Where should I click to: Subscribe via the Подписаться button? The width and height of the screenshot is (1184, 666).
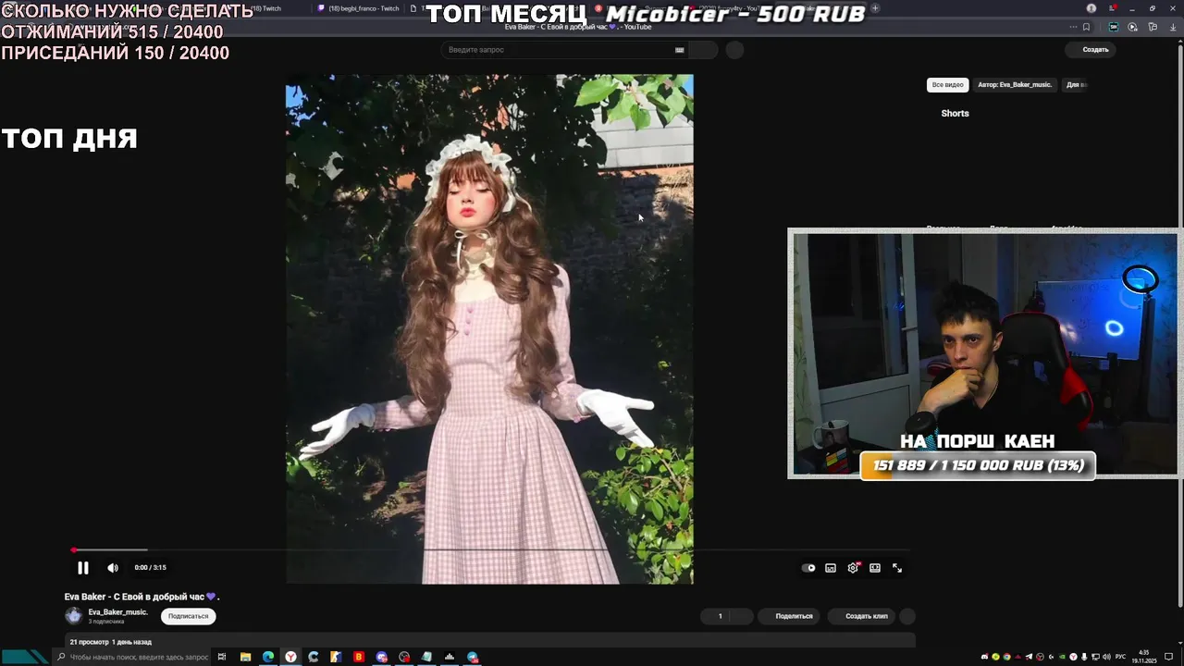tap(189, 616)
